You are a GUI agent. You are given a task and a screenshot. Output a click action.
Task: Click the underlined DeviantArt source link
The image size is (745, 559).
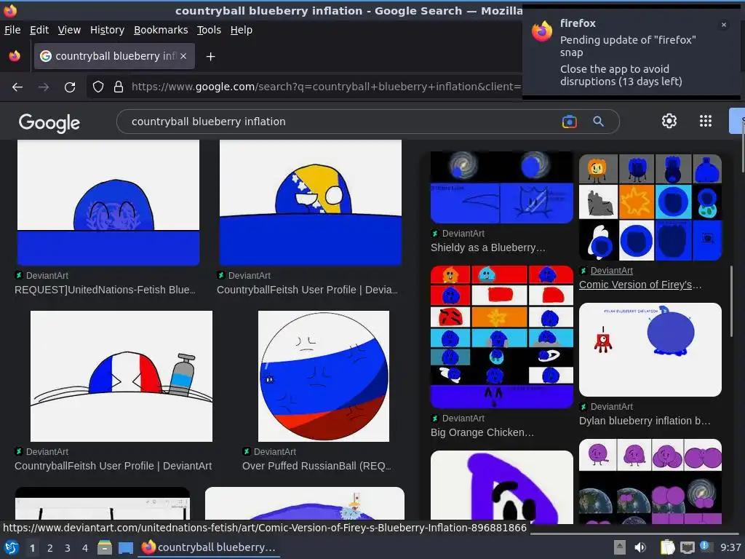[611, 271]
